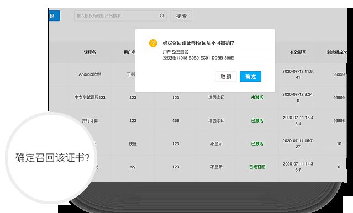
Task: Click username 铁匠 in the table
Action: [133, 143]
